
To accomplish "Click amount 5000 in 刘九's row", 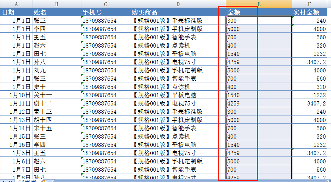I will 259,70.
